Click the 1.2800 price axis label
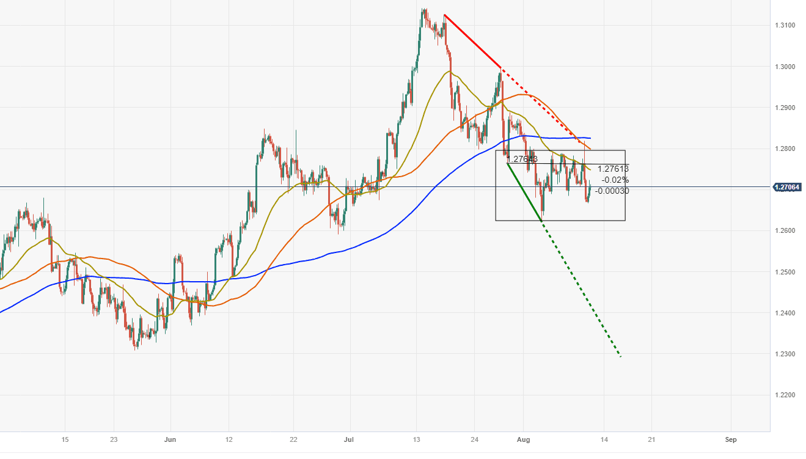This screenshot has width=806, height=459. pyautogui.click(x=785, y=149)
